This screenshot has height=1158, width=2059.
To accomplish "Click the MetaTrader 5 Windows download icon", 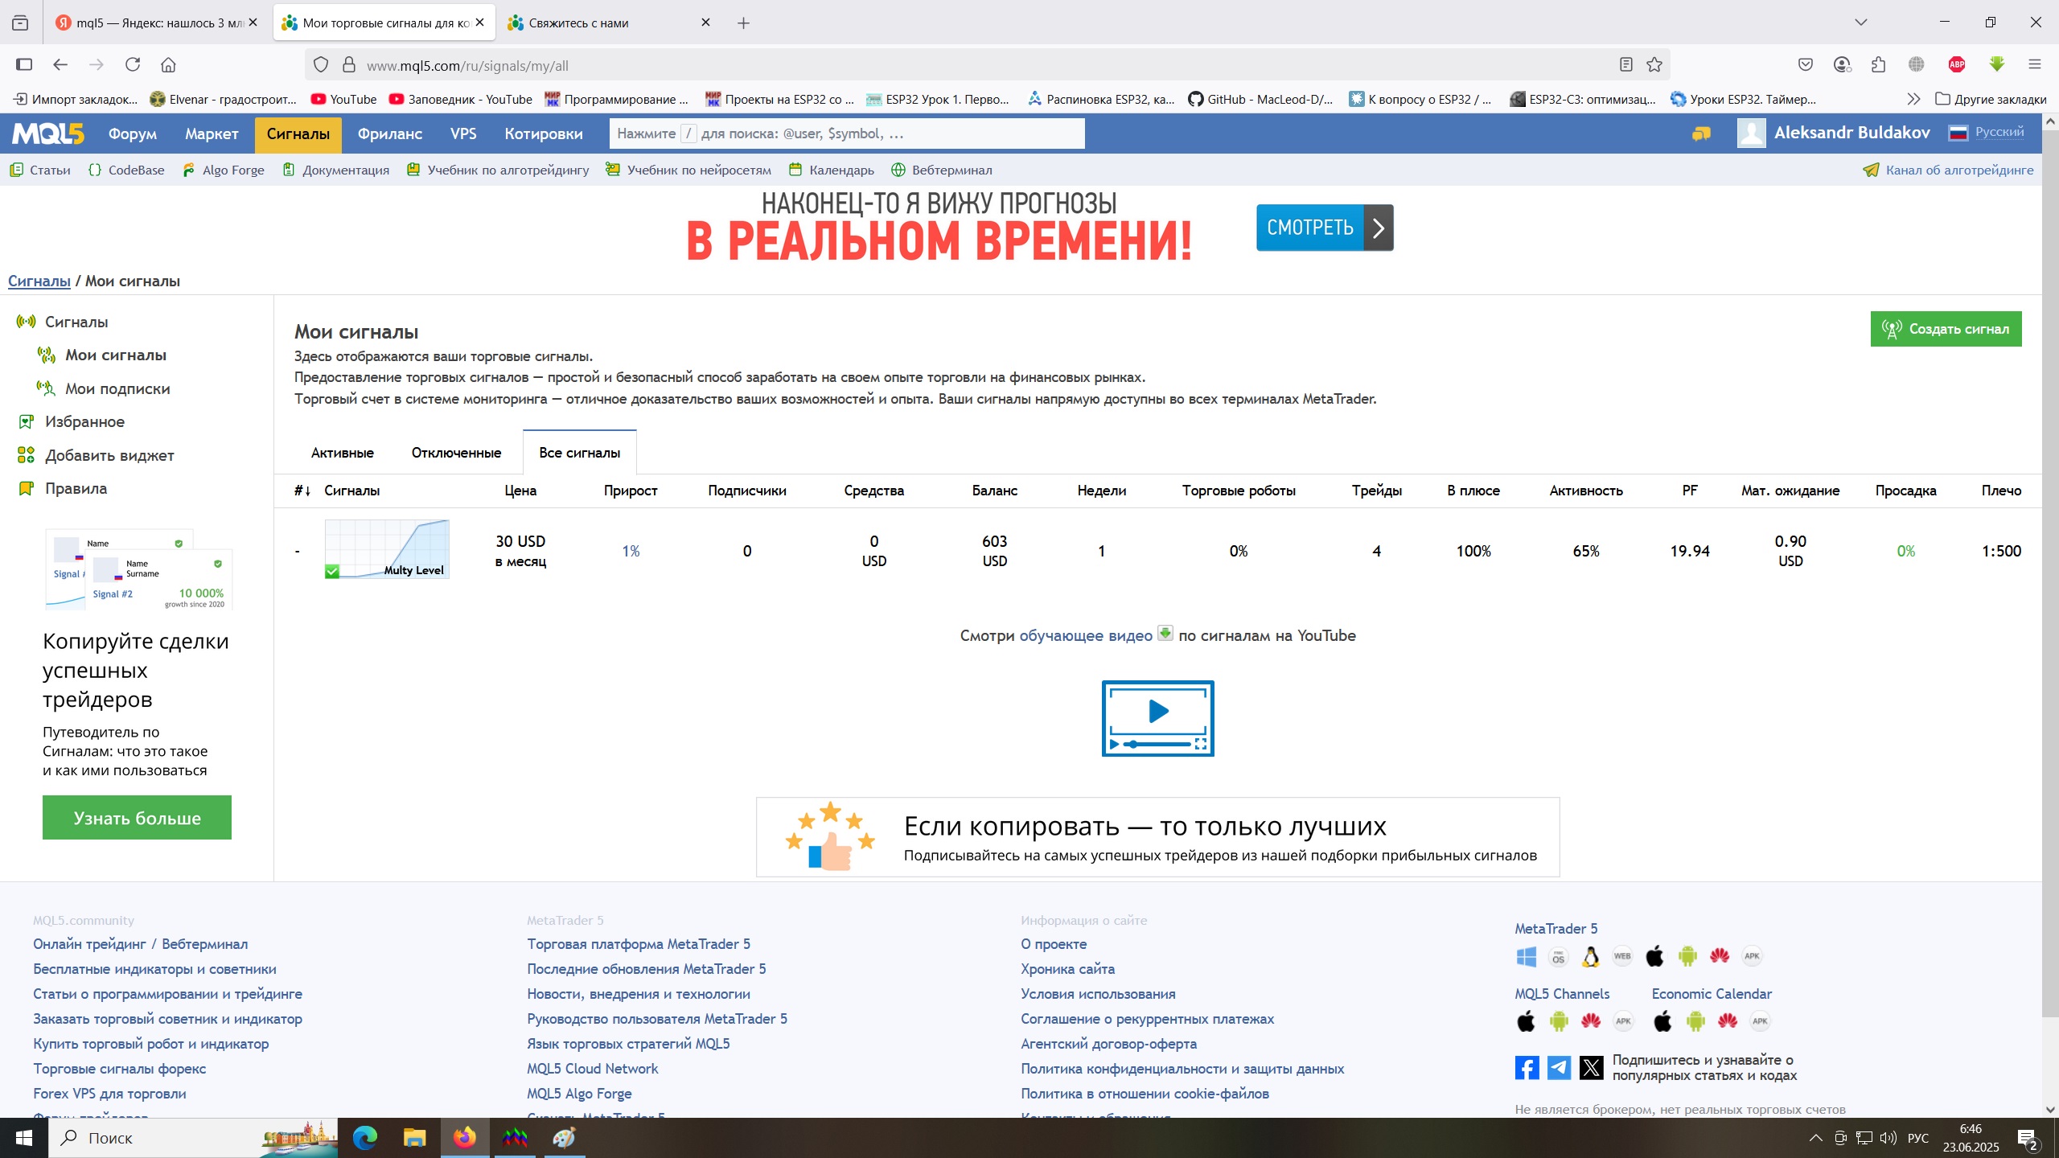I will (x=1526, y=957).
